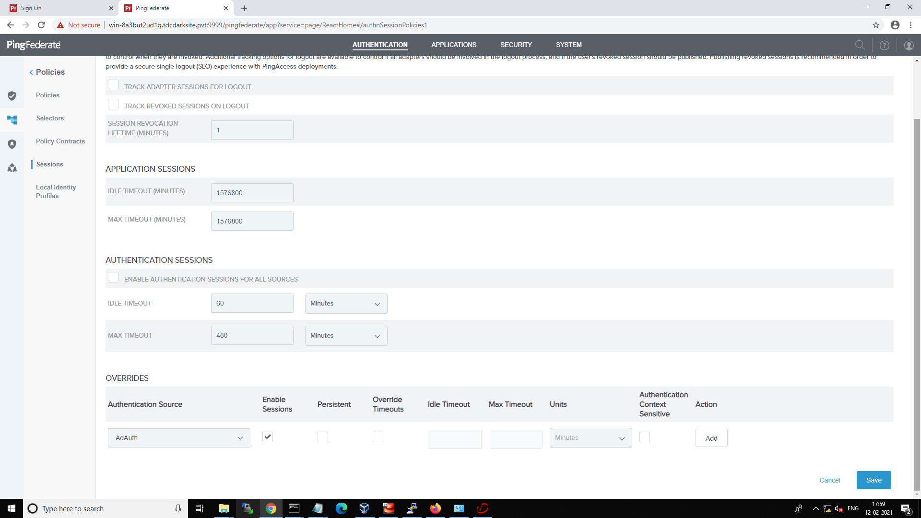This screenshot has height=518, width=921.
Task: Select the policy tree sidebar icon
Action: (12, 120)
